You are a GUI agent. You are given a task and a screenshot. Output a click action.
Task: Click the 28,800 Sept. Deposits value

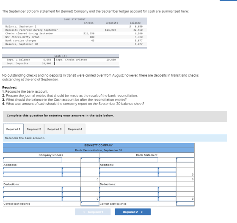tap(47, 63)
